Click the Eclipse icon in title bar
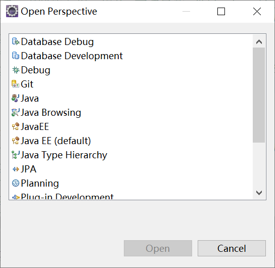Viewport: 275px width, 268px height. (x=12, y=11)
